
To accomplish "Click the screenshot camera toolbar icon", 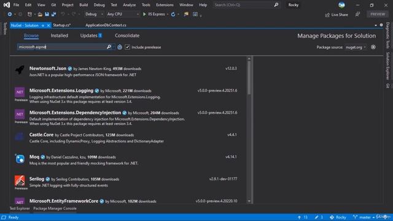I will coord(195,14).
